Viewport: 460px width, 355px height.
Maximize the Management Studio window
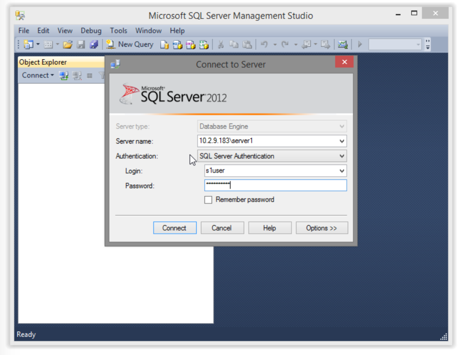(414, 13)
